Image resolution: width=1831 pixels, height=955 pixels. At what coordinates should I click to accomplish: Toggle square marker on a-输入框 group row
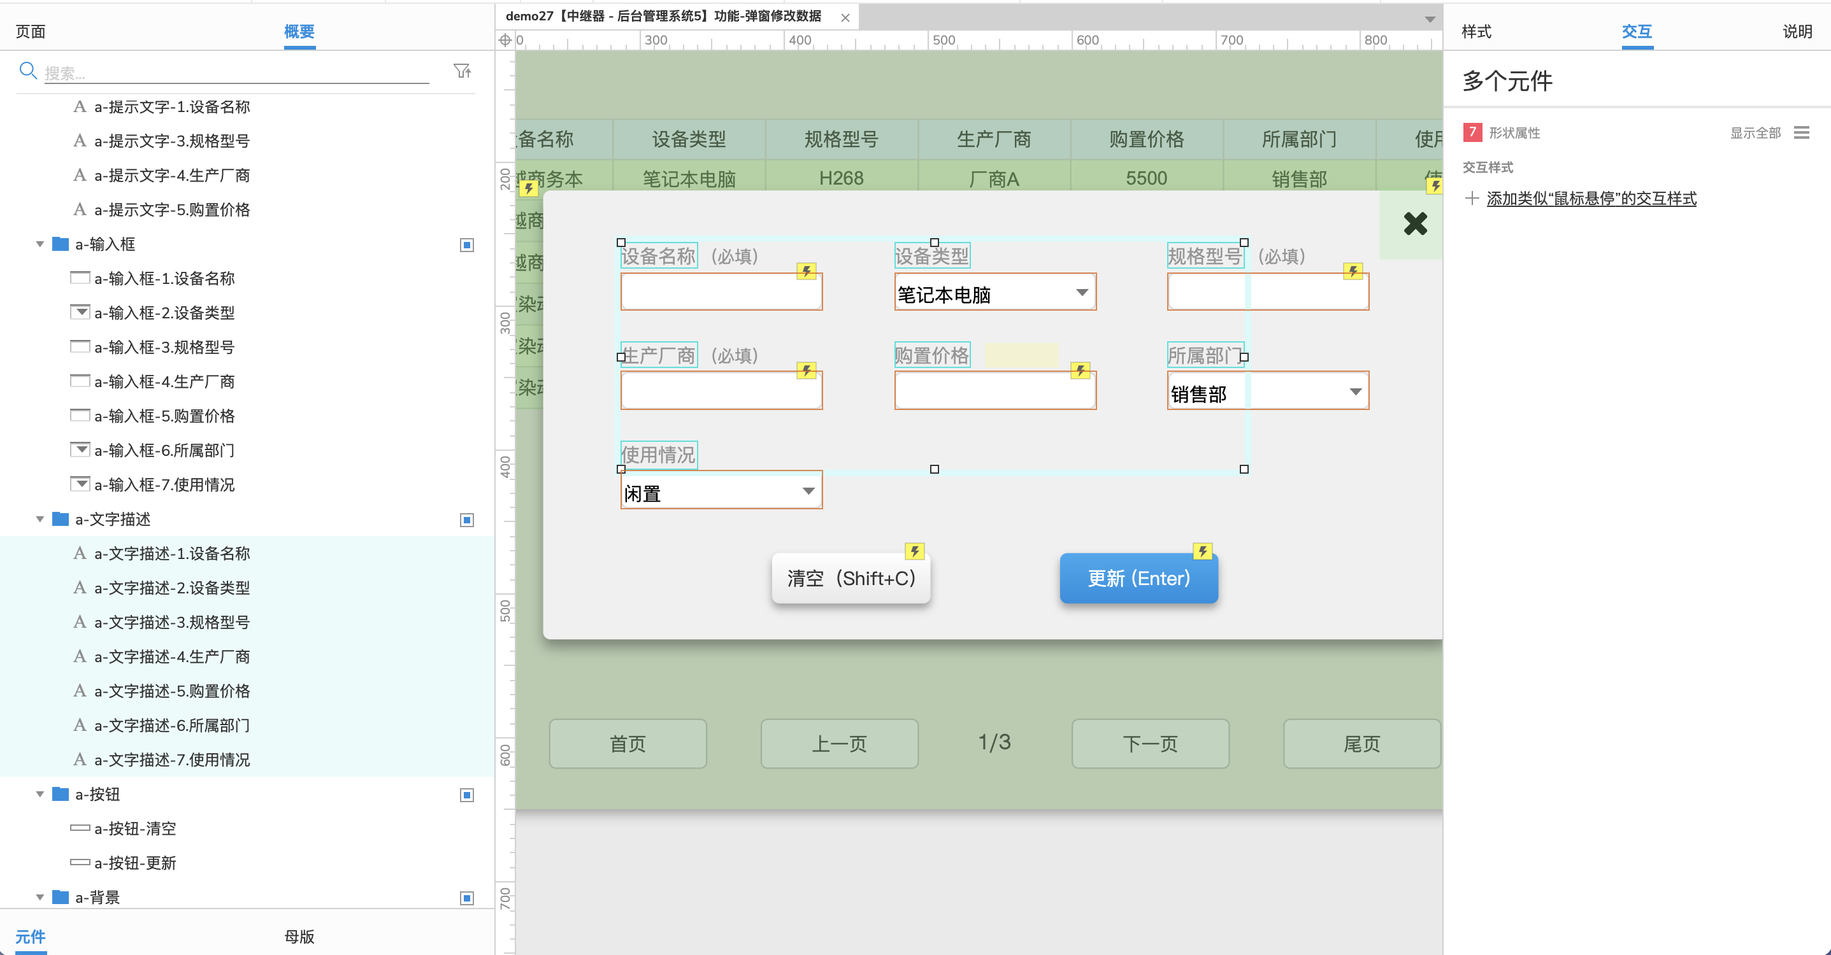pos(467,245)
